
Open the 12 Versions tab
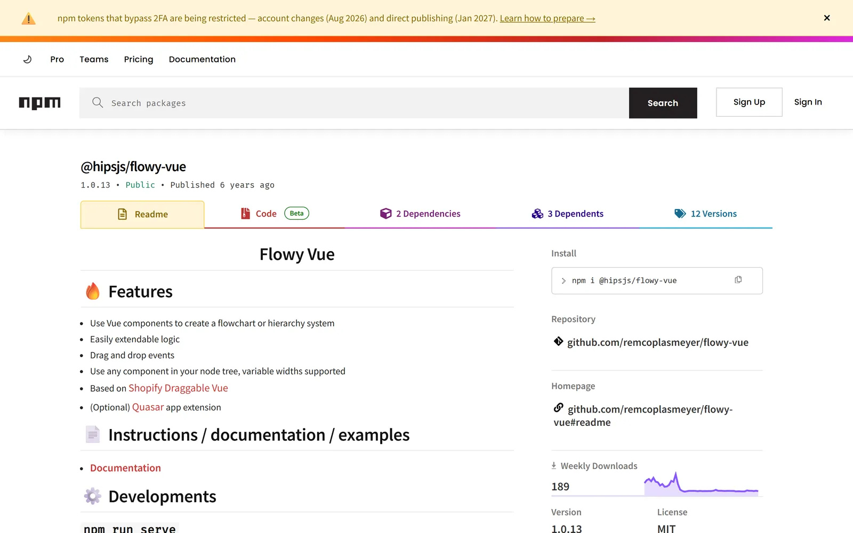click(x=705, y=214)
